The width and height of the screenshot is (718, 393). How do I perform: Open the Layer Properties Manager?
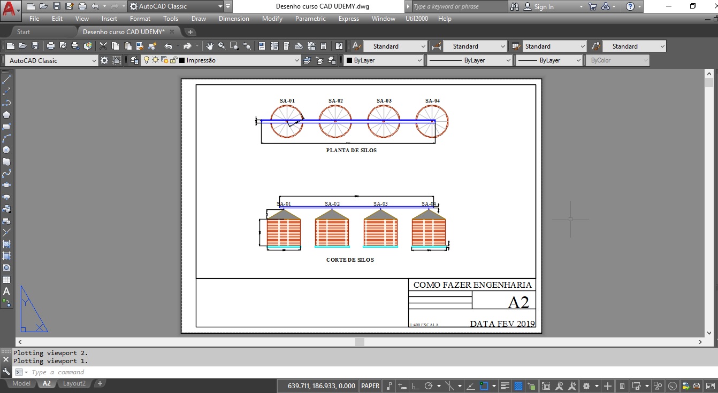135,60
